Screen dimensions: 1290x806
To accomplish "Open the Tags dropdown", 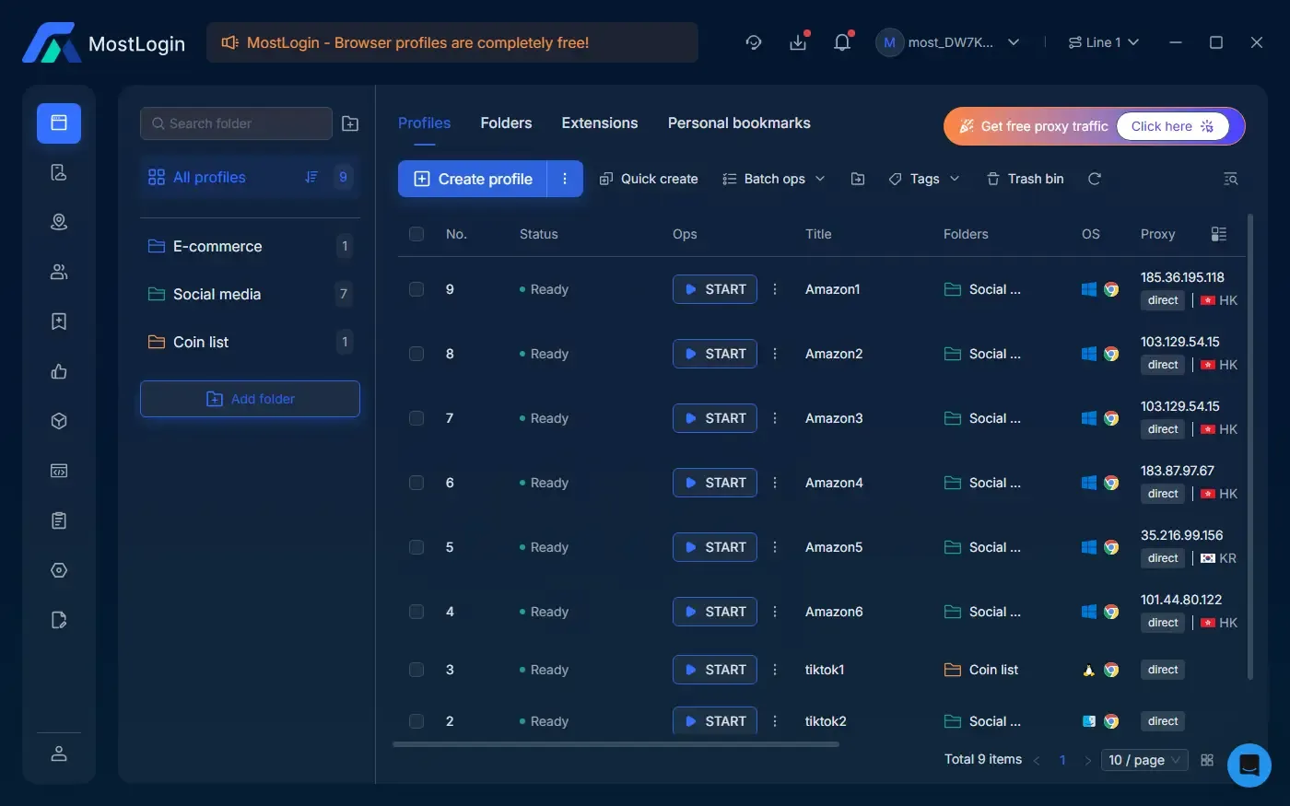I will pyautogui.click(x=923, y=179).
